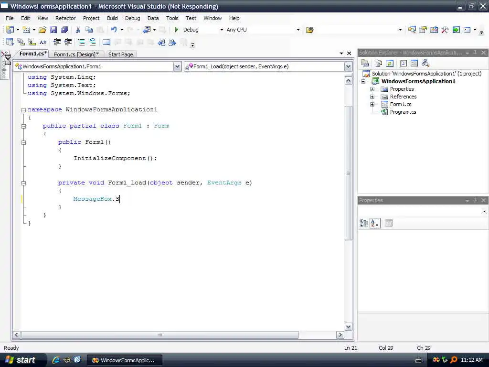Select Program.cs in Solution Explorer

pyautogui.click(x=403, y=112)
